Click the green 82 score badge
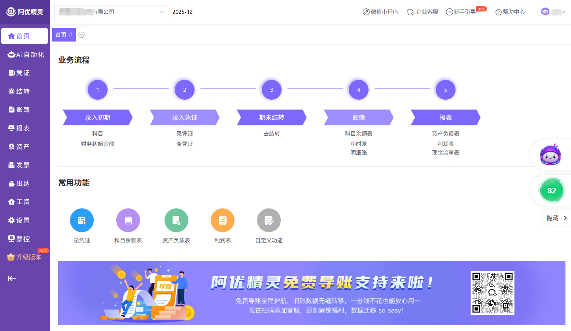Viewport: 571px width, 331px height. coord(552,191)
